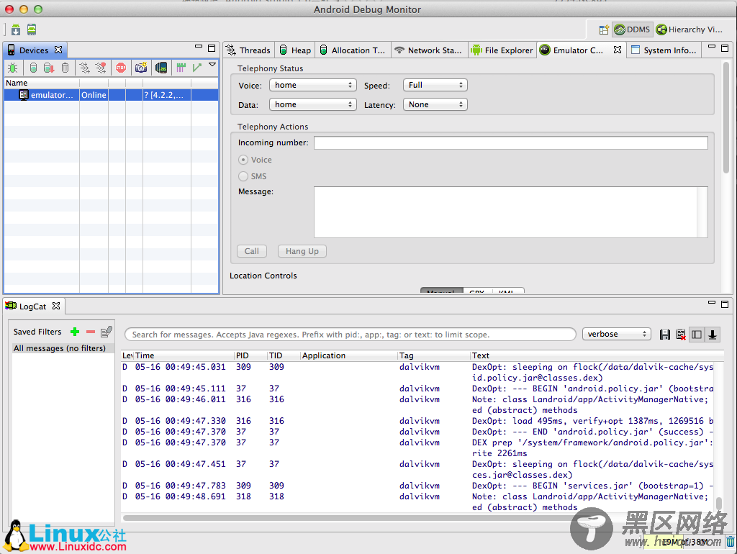Click the logcat search messages field

tap(351, 335)
